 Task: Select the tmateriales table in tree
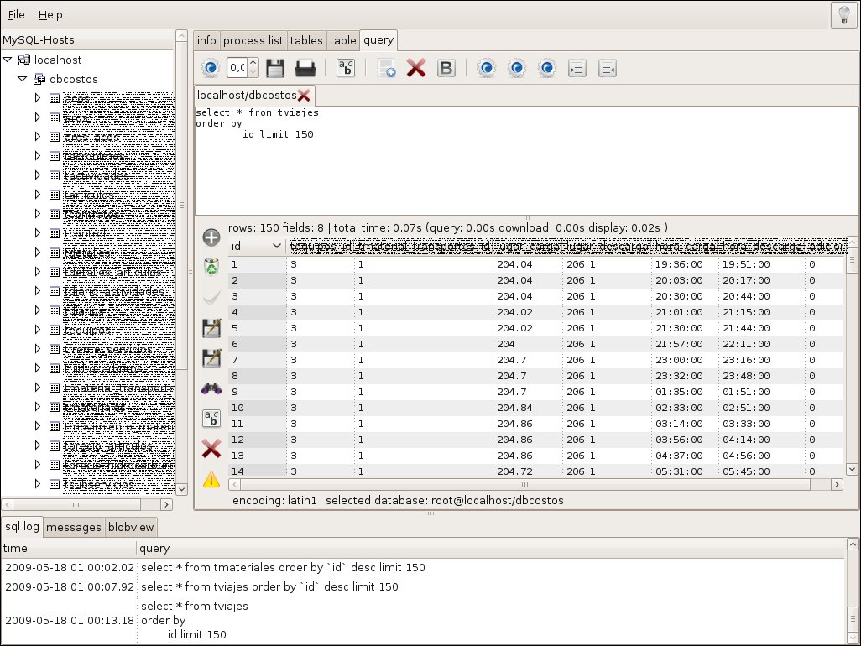pyautogui.click(x=95, y=407)
